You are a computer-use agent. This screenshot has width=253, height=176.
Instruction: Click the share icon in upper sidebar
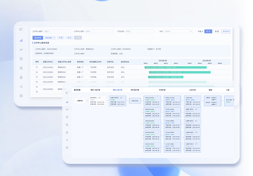tap(21, 87)
